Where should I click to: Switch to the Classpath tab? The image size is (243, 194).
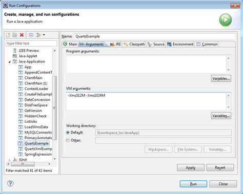coord(134,45)
